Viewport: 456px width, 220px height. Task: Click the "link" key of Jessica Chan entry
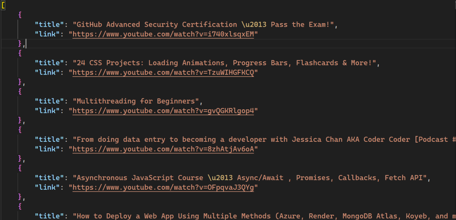(x=47, y=149)
